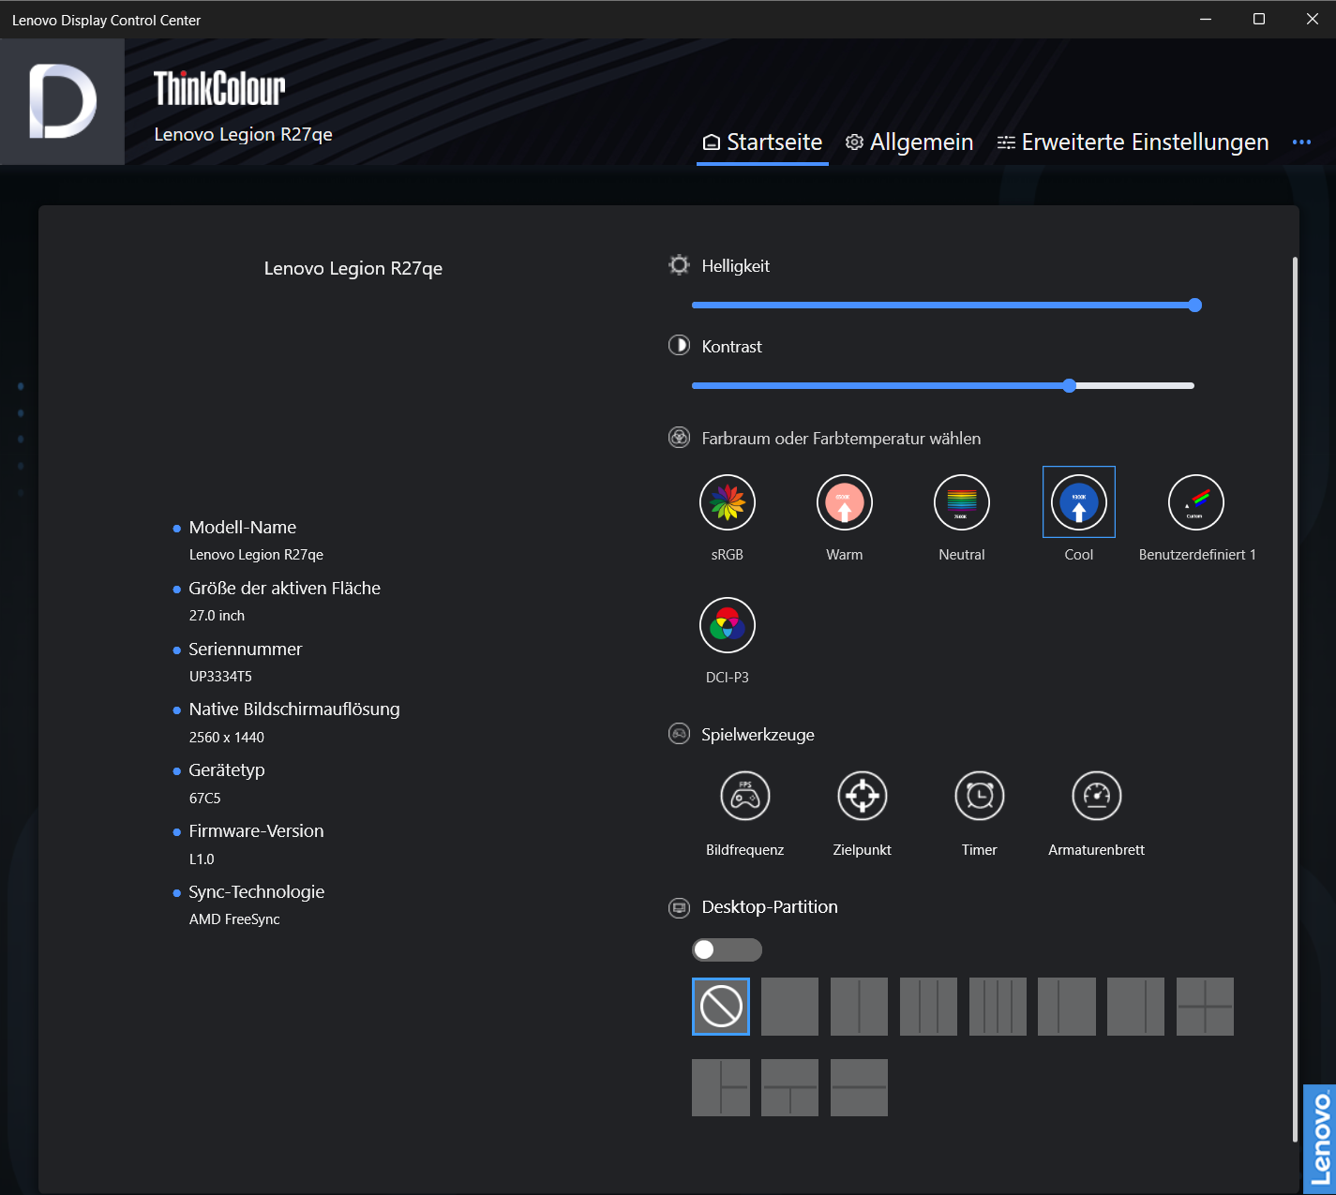Select the sRGB colour space icon
1336x1195 pixels.
coord(727,502)
